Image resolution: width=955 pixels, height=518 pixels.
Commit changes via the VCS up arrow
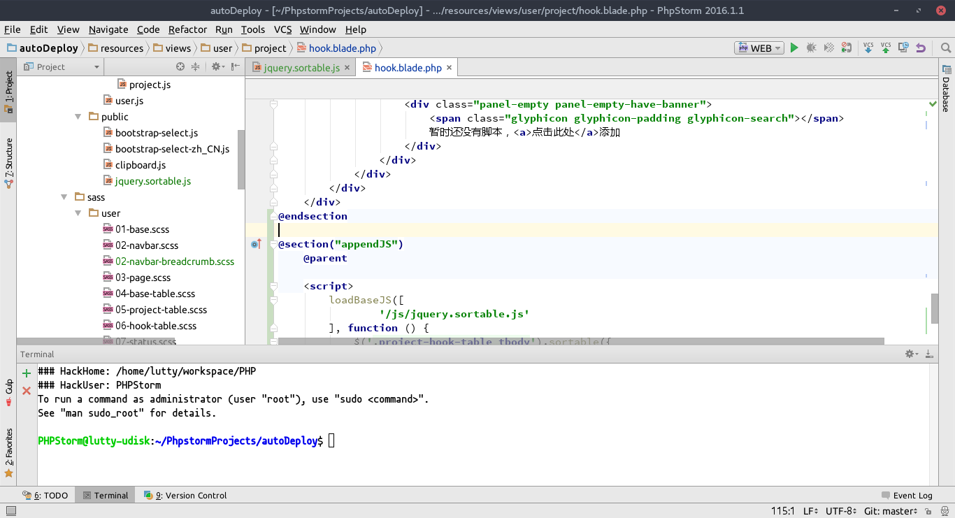[x=885, y=48]
